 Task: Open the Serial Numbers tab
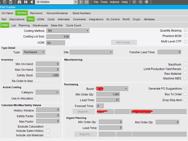pos(81,13)
